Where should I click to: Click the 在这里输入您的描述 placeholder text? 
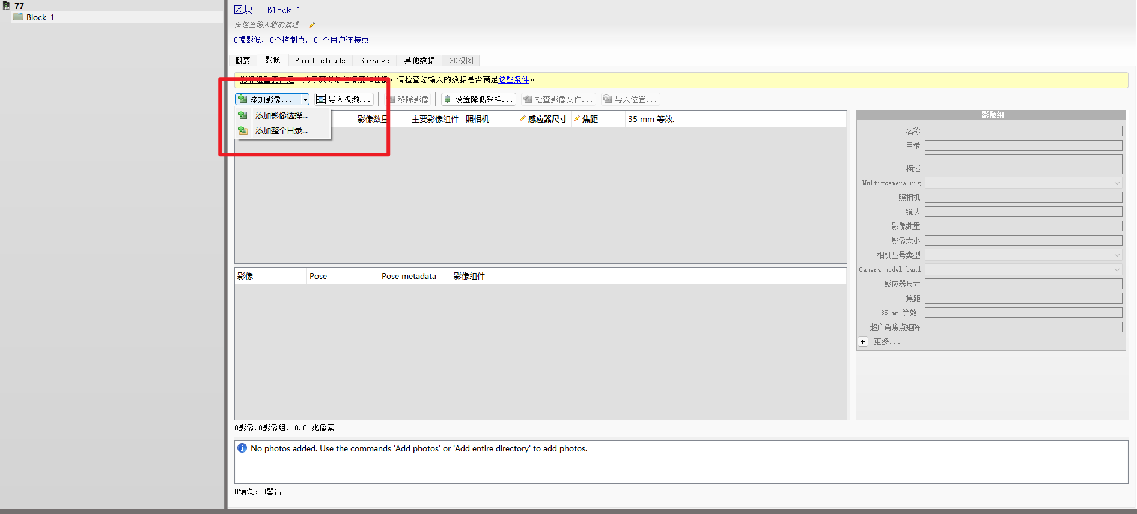point(266,25)
